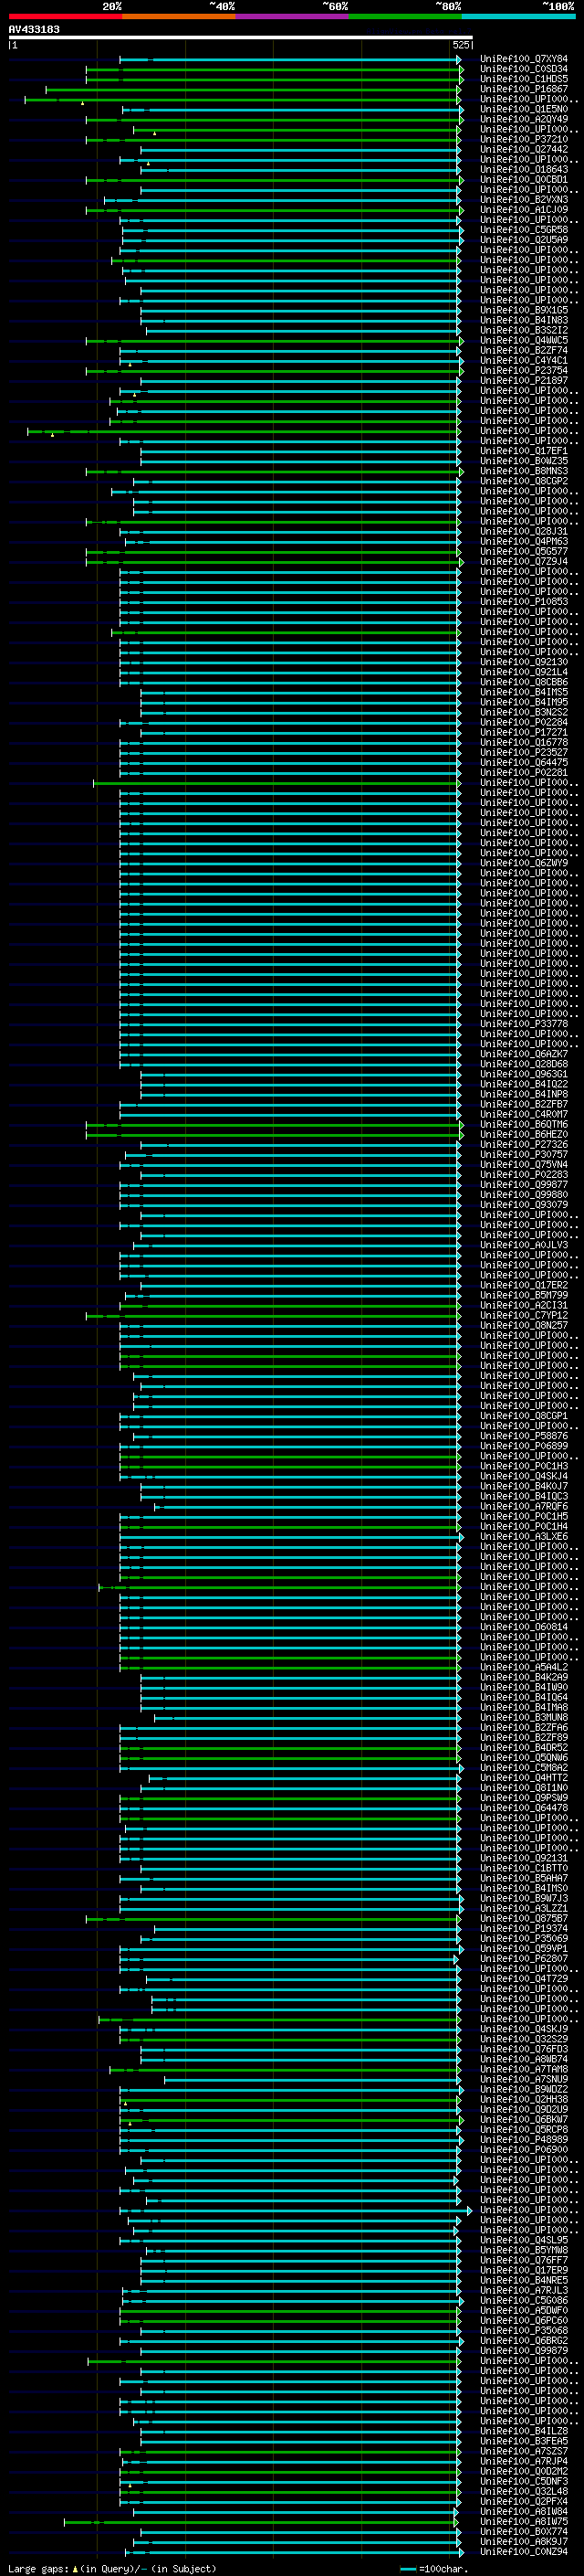Select the UniRef100_B3MUN8 label
The width and height of the screenshot is (584, 2576).
(524, 1717)
